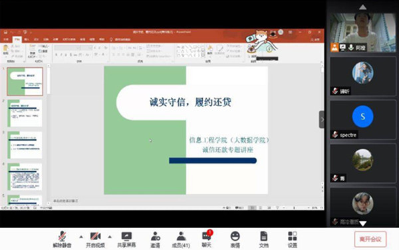Open Quick Styles in drawing group
Viewport: 399px width, 250px height.
coord(219,50)
